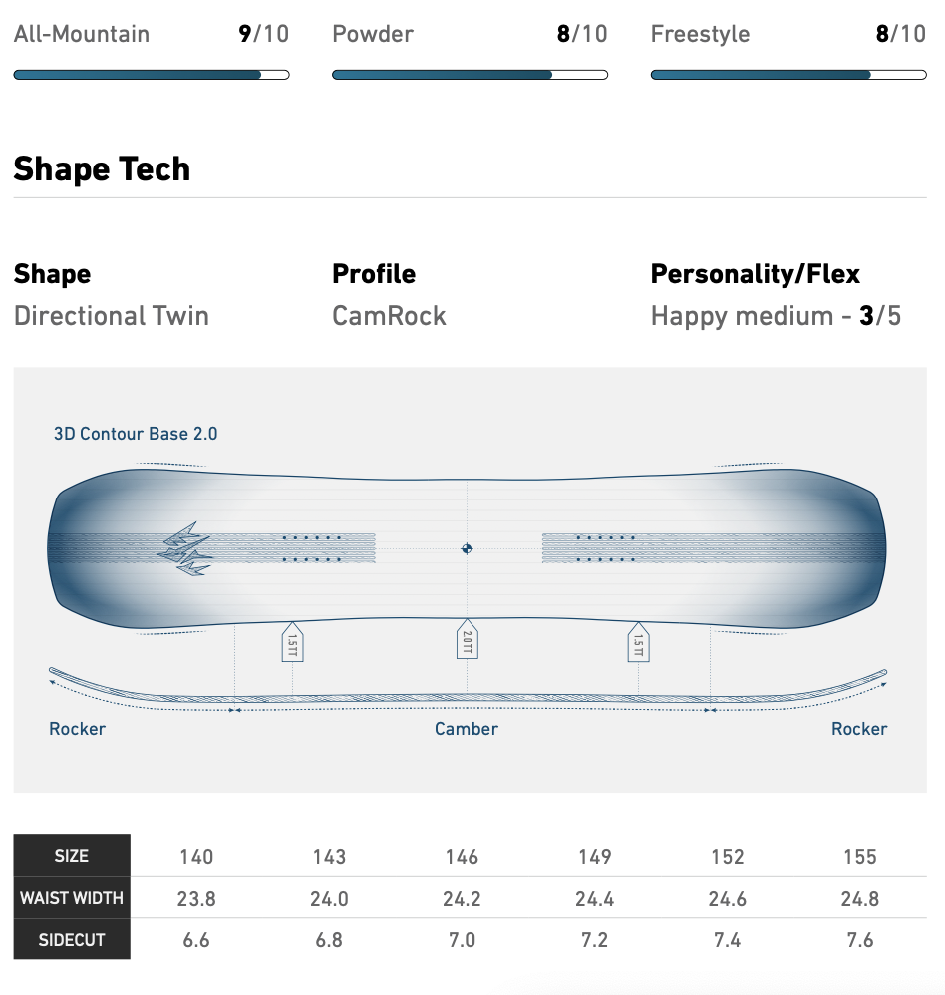The width and height of the screenshot is (945, 995).
Task: Click the SIDECUT row header
Action: [x=72, y=939]
